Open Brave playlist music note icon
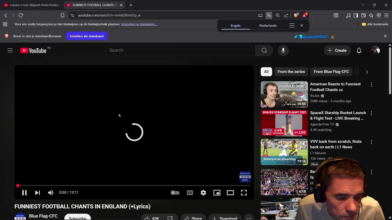 (x=348, y=15)
